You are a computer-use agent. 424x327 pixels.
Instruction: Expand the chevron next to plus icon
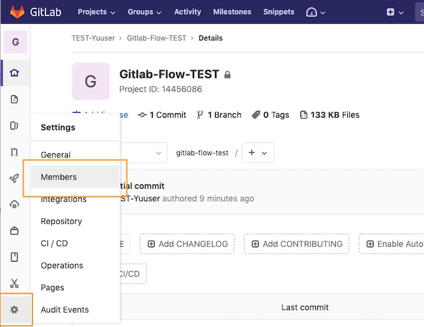click(401, 12)
